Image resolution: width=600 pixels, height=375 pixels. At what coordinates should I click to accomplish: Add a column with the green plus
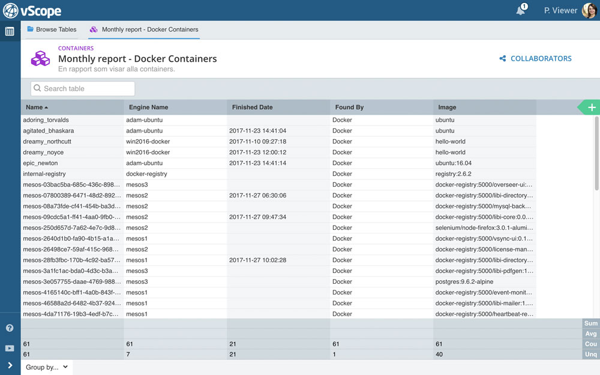coord(591,107)
